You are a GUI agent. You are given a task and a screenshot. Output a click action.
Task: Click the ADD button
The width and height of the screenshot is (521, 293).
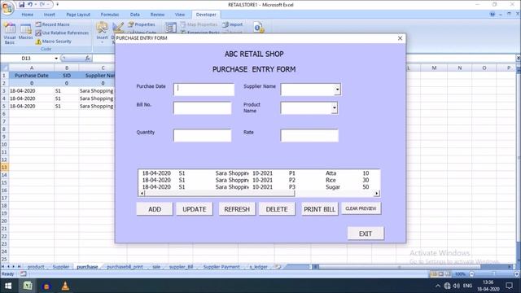coord(155,209)
